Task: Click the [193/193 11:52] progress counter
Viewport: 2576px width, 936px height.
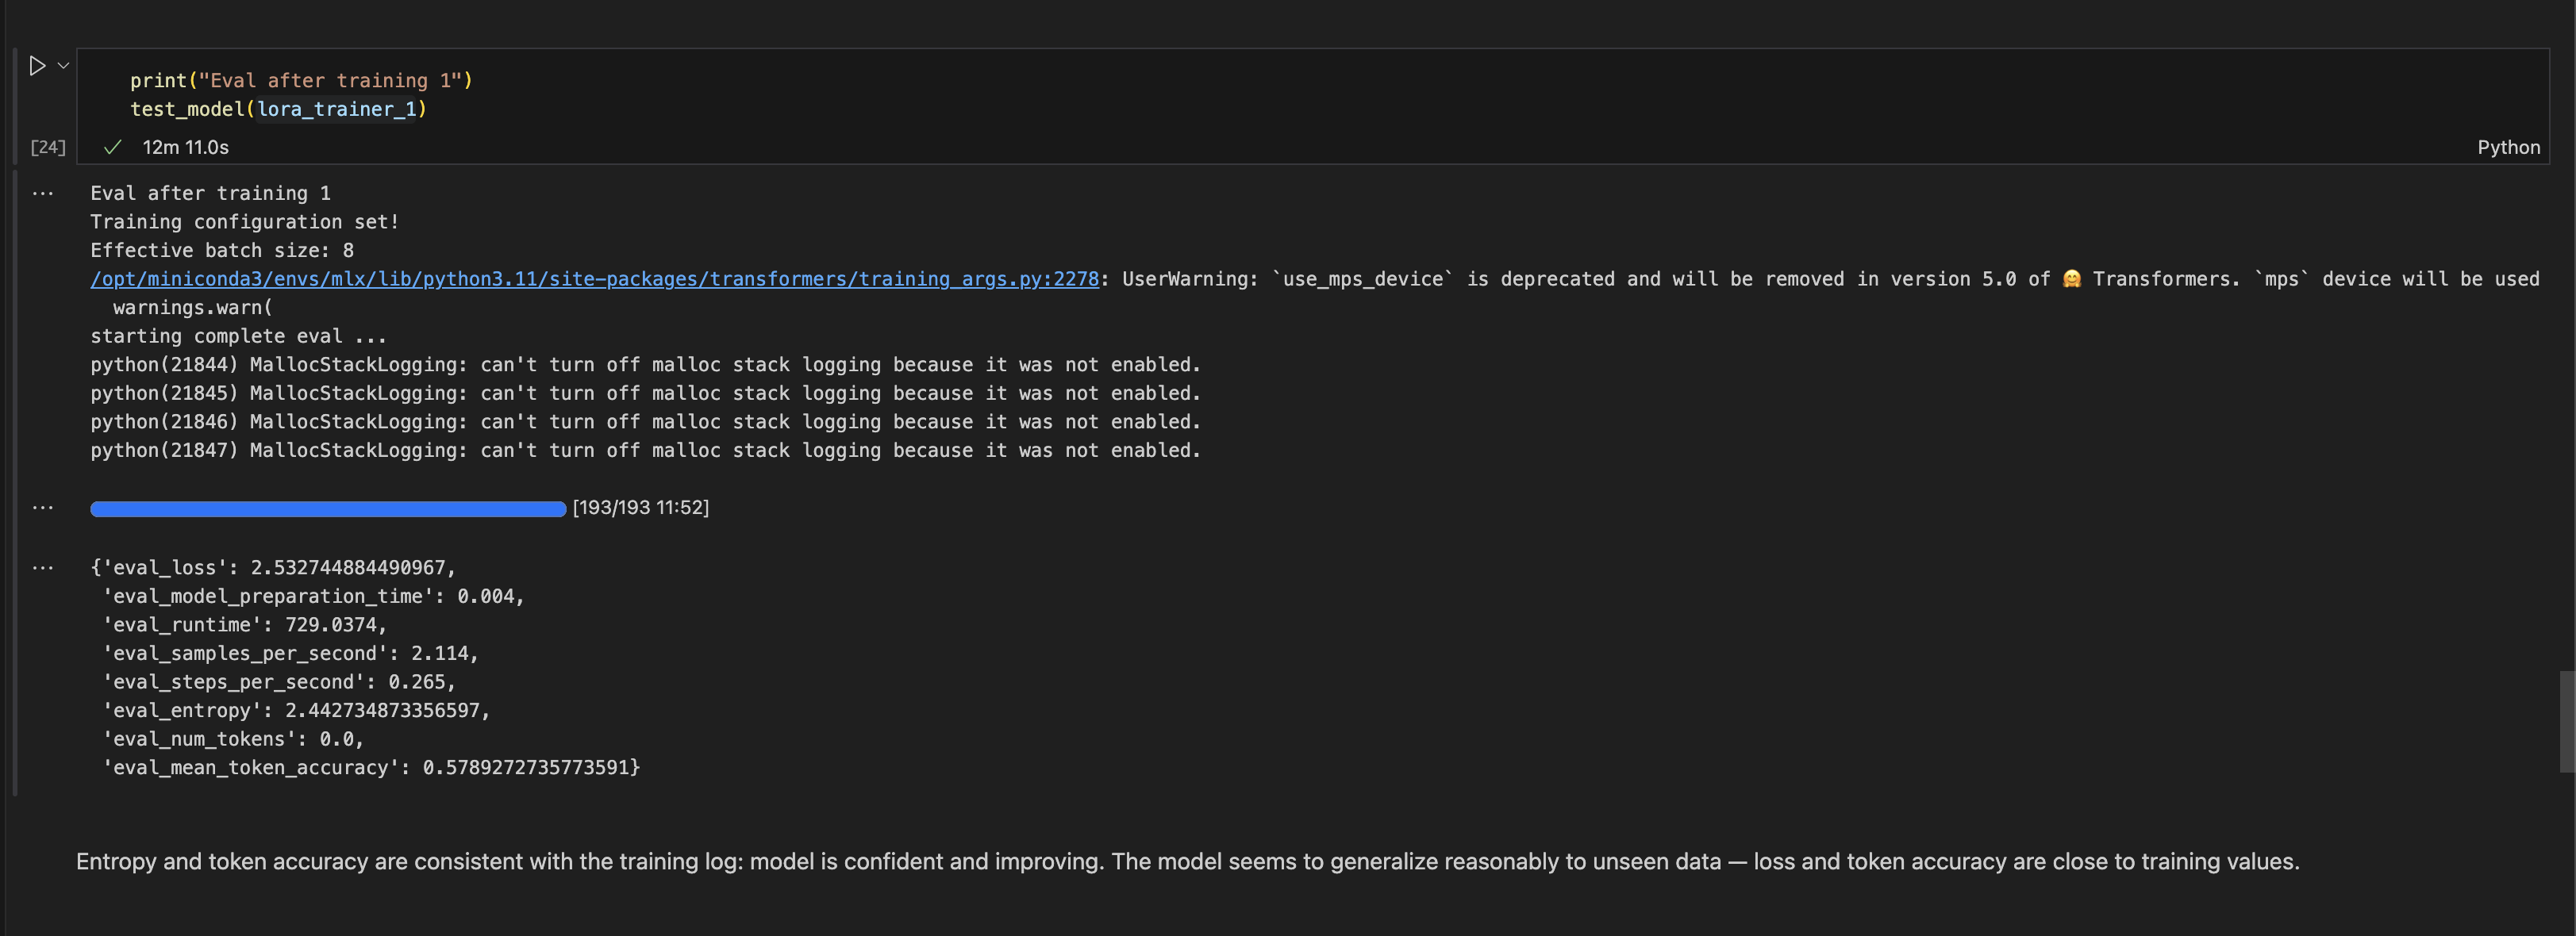Action: click(x=640, y=507)
